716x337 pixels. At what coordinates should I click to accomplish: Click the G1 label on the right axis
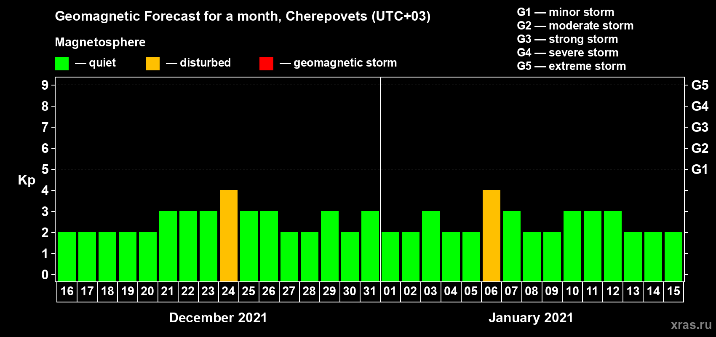(x=700, y=169)
